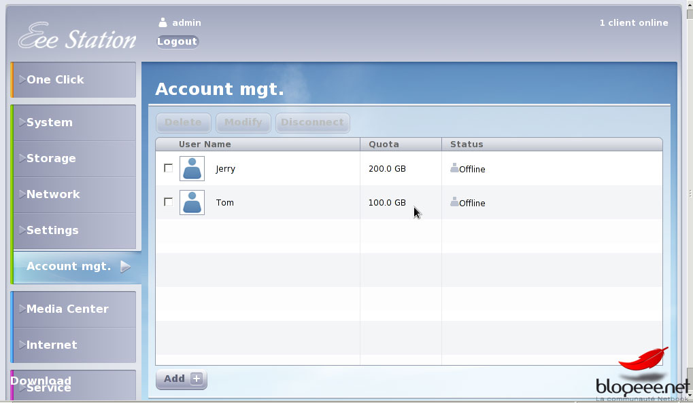This screenshot has height=403, width=693.
Task: Sort by the Quota column header
Action: point(384,145)
